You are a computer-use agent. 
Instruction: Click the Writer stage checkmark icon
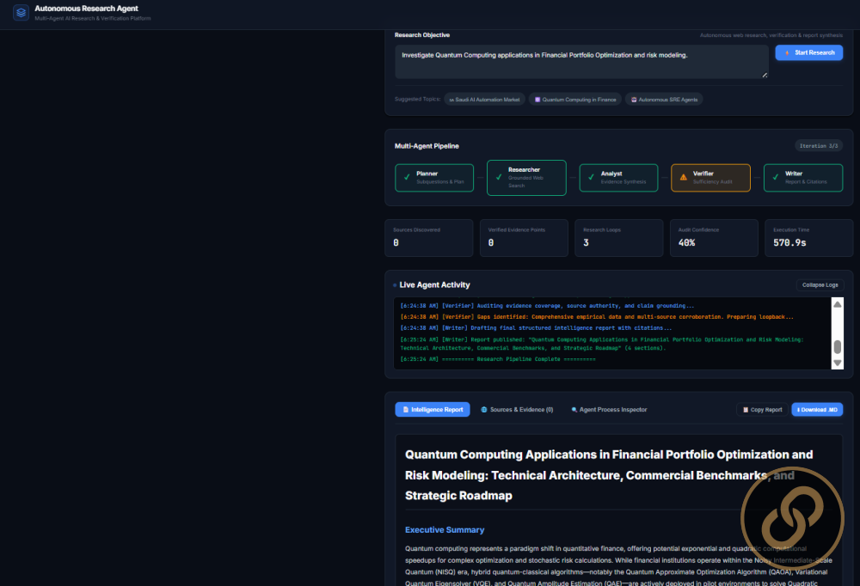(776, 177)
